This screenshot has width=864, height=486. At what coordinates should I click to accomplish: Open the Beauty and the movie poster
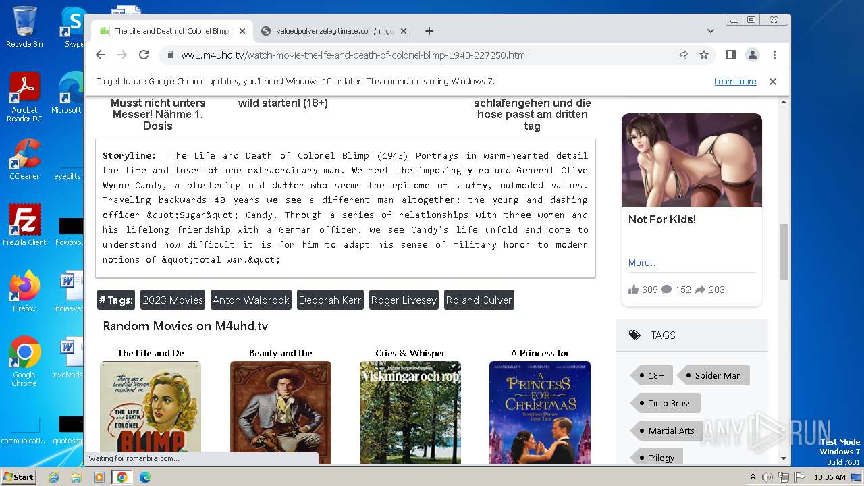click(281, 412)
